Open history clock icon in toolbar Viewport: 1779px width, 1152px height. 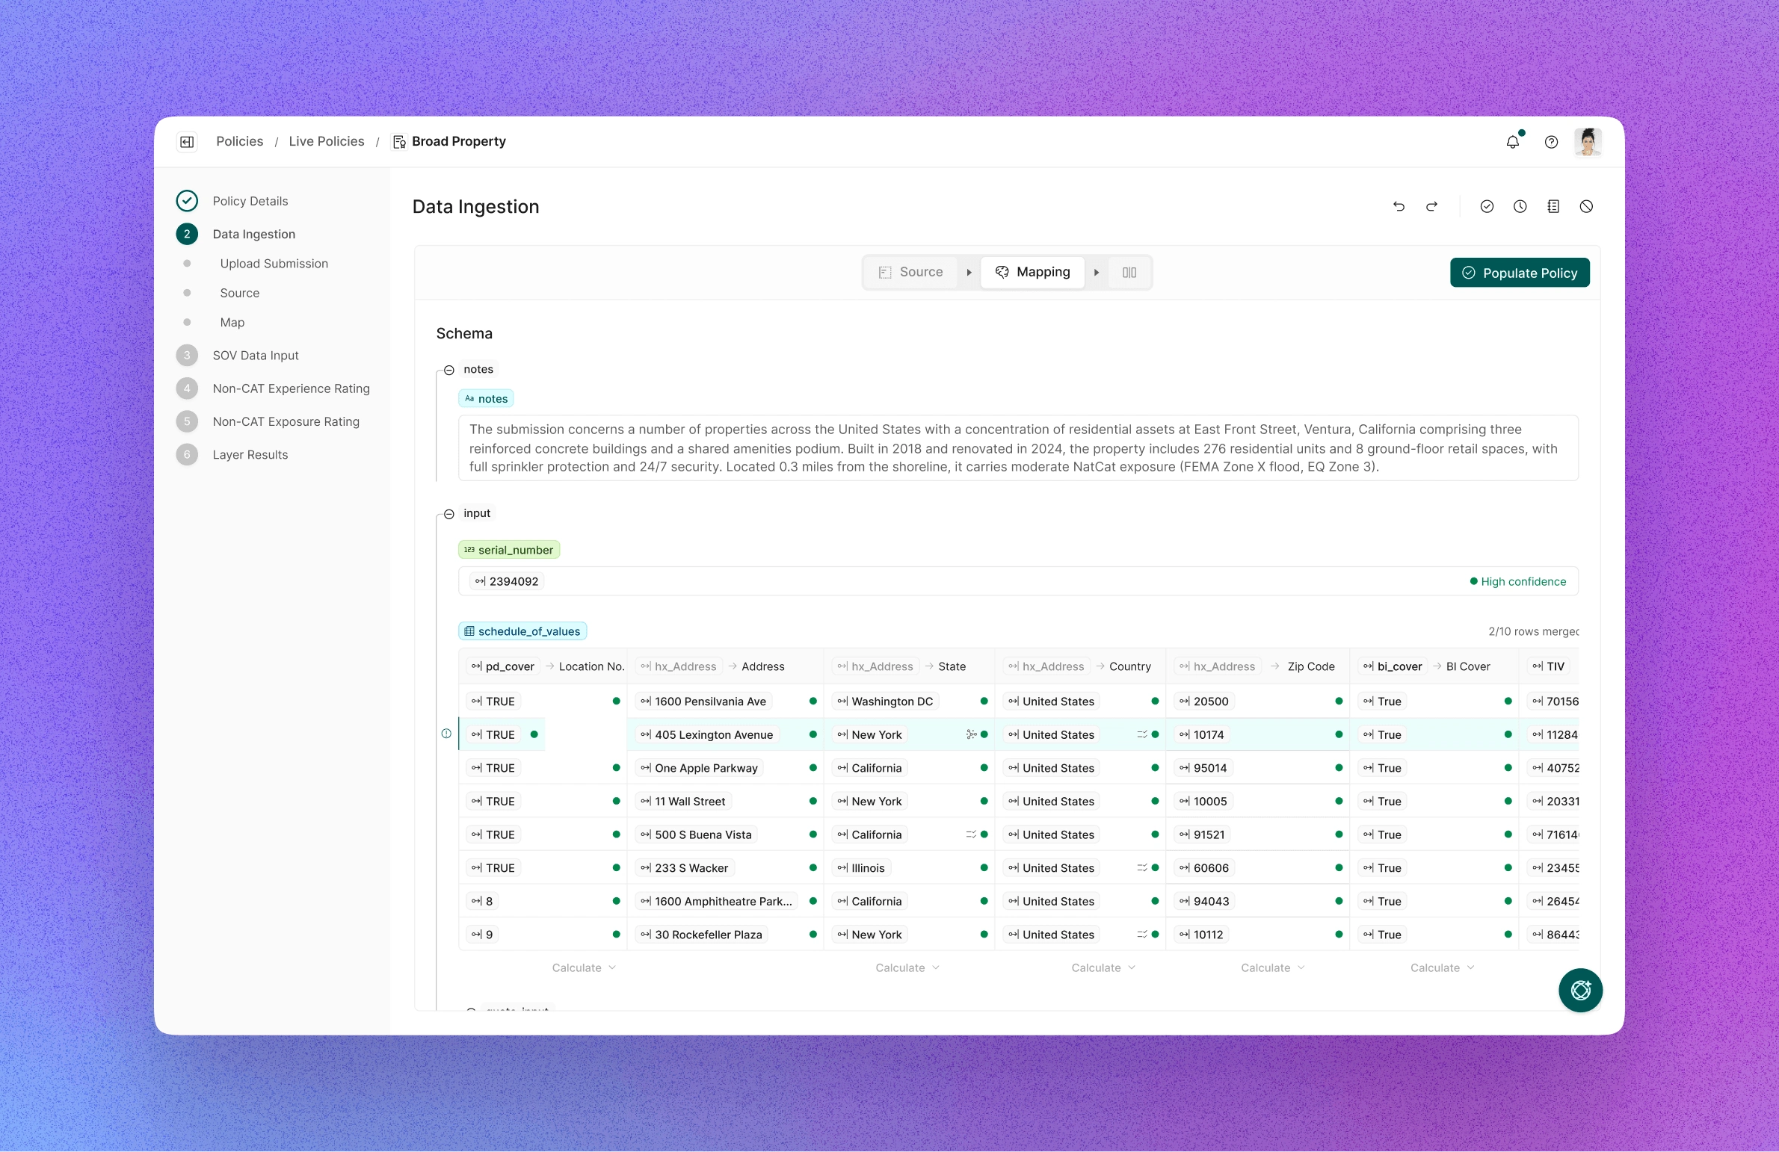pyautogui.click(x=1520, y=206)
